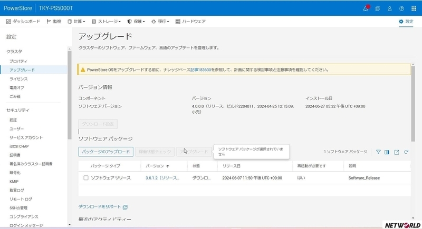Screen dimensions: 422x229
Task: Click the sidebar scrollbar thumb
Action: point(70,95)
